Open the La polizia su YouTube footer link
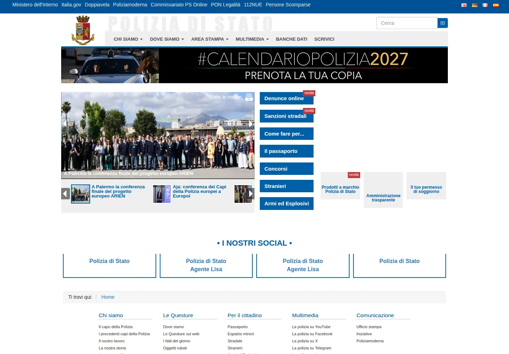509x354 pixels. click(311, 327)
